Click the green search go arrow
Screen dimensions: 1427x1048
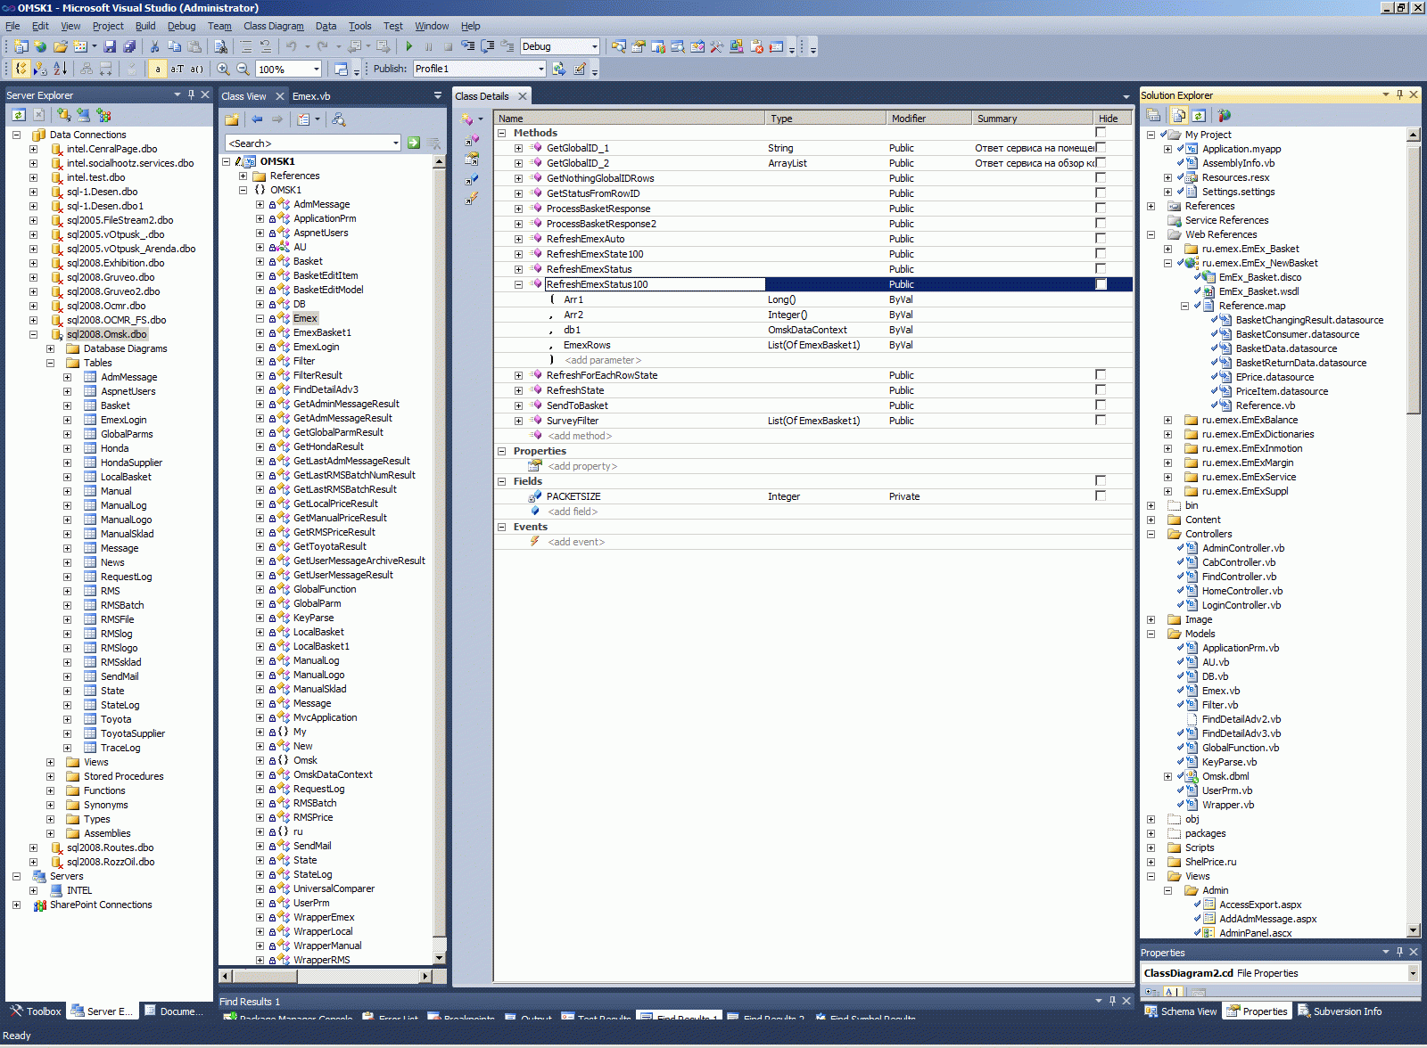pos(414,143)
